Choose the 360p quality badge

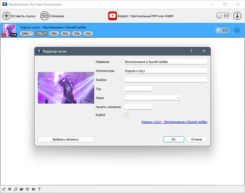(x=65, y=33)
